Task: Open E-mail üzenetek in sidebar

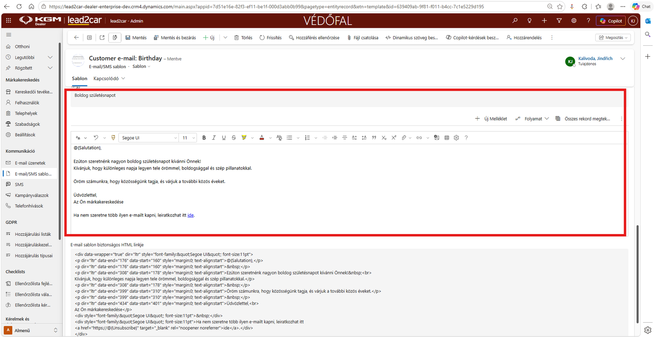Action: (30, 163)
